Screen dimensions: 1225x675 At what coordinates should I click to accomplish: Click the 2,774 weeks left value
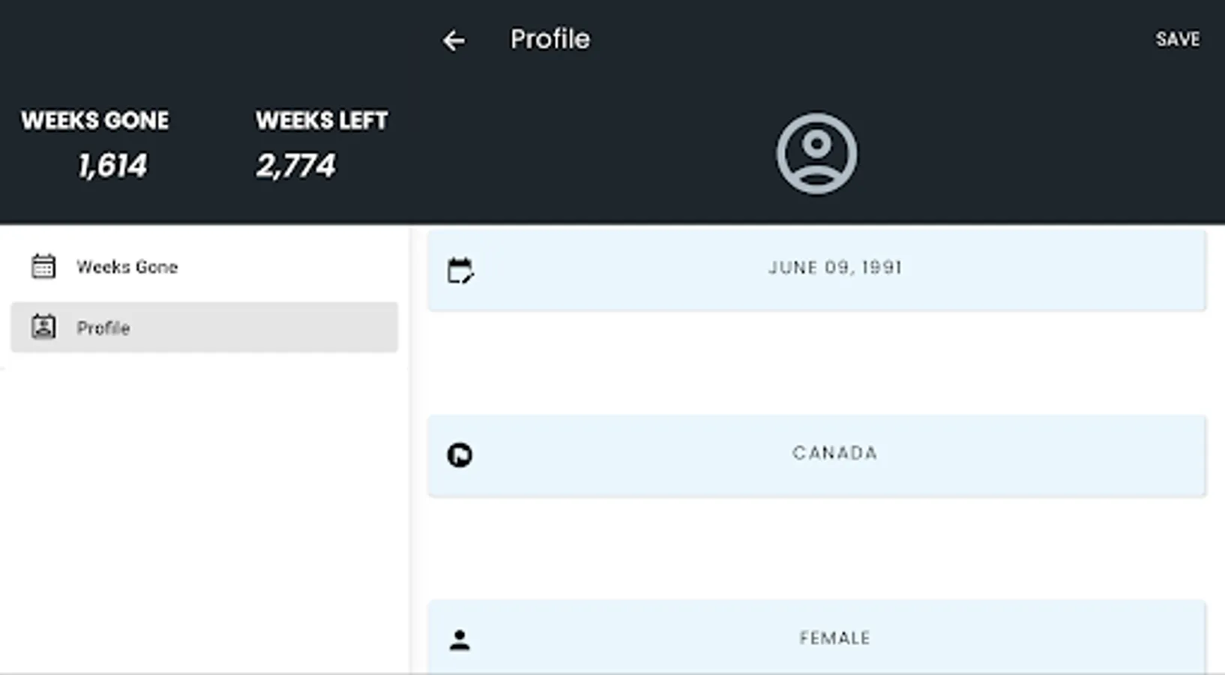(295, 166)
